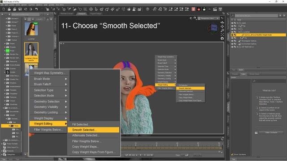The width and height of the screenshot is (287, 161).
Task: Click the red grid toolbar icon
Action: pyautogui.click(x=193, y=9)
